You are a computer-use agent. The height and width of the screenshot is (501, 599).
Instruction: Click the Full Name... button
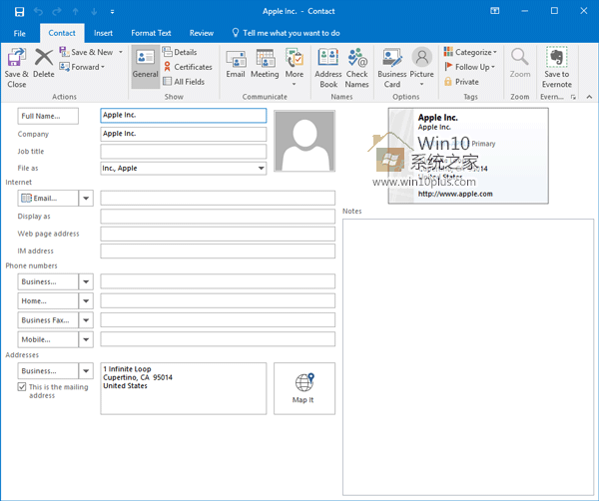[48, 116]
